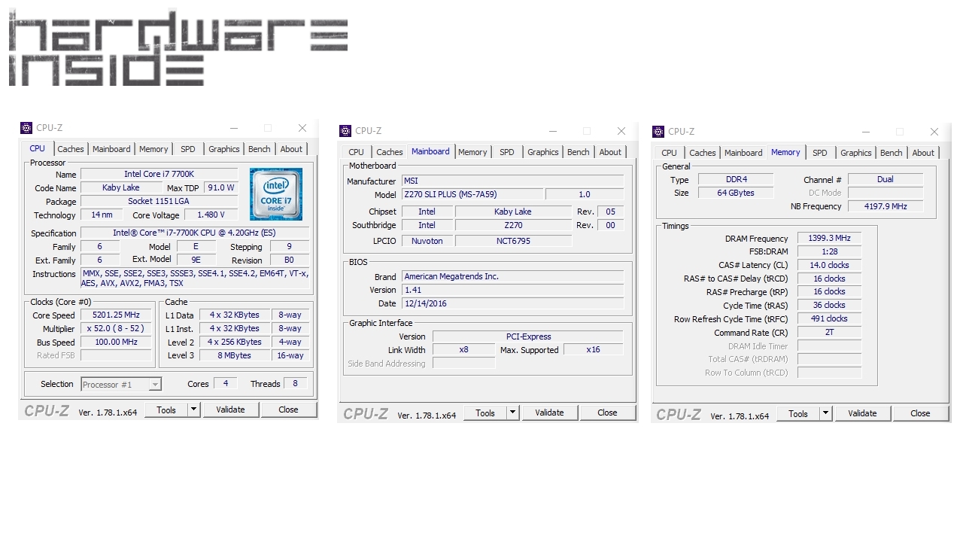
Task: Click Validate button in the CPU window
Action: coord(230,410)
